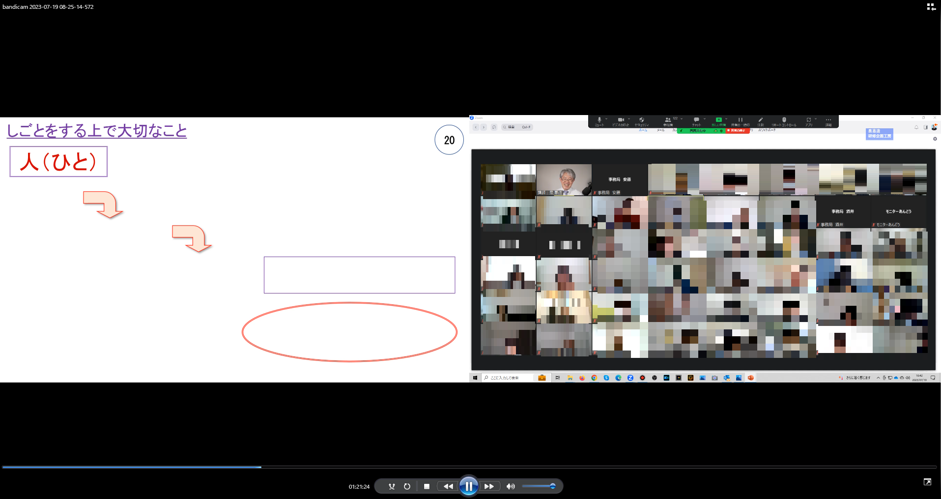The width and height of the screenshot is (941, 499).
Task: Open File Explorer from the taskbar
Action: [570, 378]
